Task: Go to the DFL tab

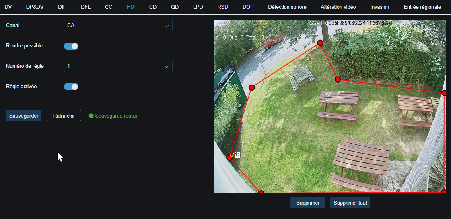Action: 86,7
